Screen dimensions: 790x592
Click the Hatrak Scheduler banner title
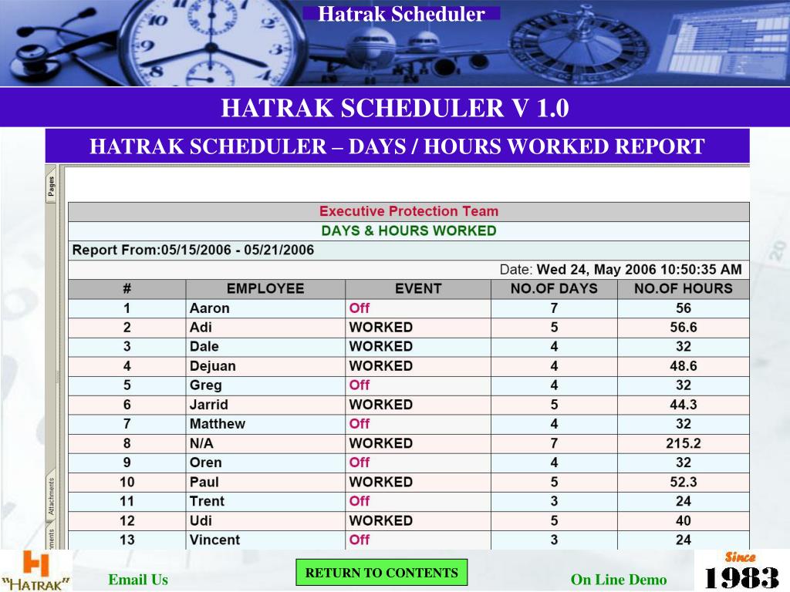[401, 14]
